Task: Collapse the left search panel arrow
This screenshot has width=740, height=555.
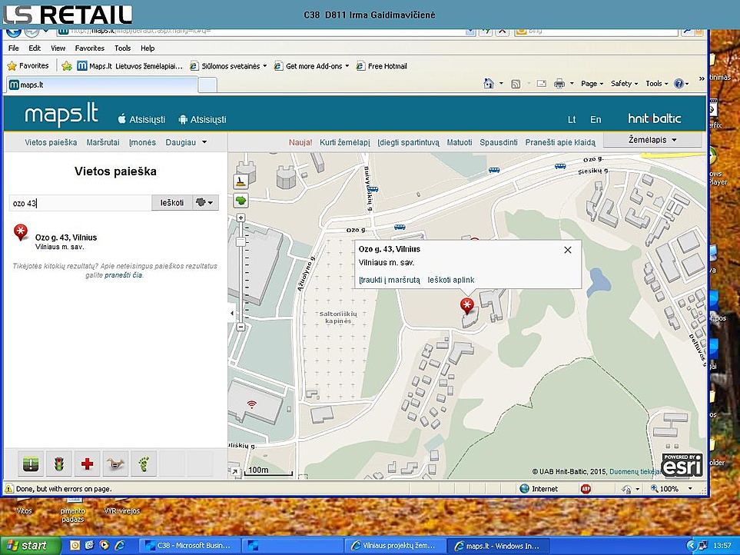Action: click(232, 314)
